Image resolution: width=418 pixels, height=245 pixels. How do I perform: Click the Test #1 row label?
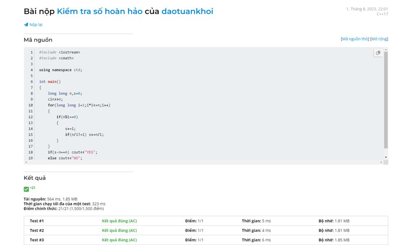[37, 221]
